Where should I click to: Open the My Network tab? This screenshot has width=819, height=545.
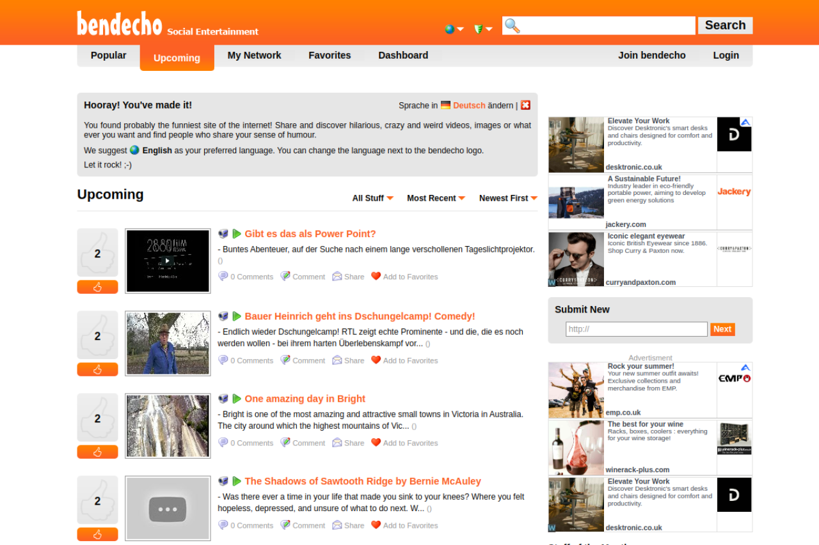coord(254,56)
